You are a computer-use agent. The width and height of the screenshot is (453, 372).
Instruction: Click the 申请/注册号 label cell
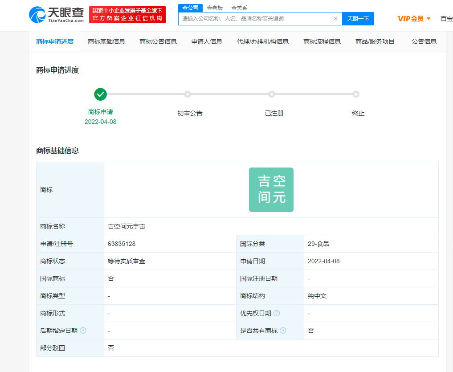point(70,244)
